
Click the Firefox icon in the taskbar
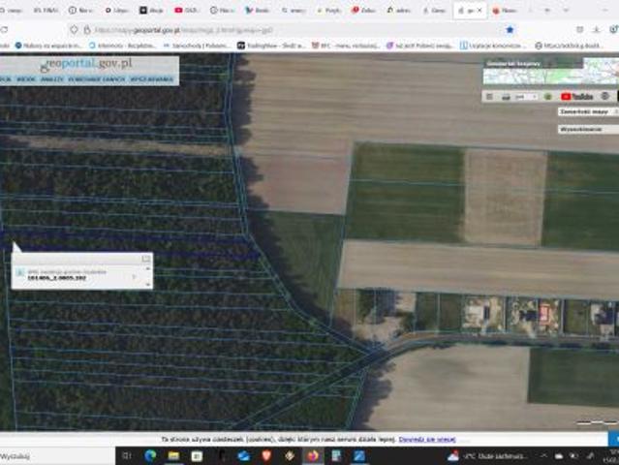pos(313,455)
